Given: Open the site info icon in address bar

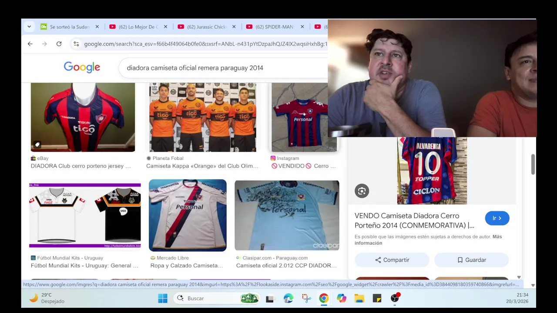Looking at the screenshot, I should click(76, 44).
